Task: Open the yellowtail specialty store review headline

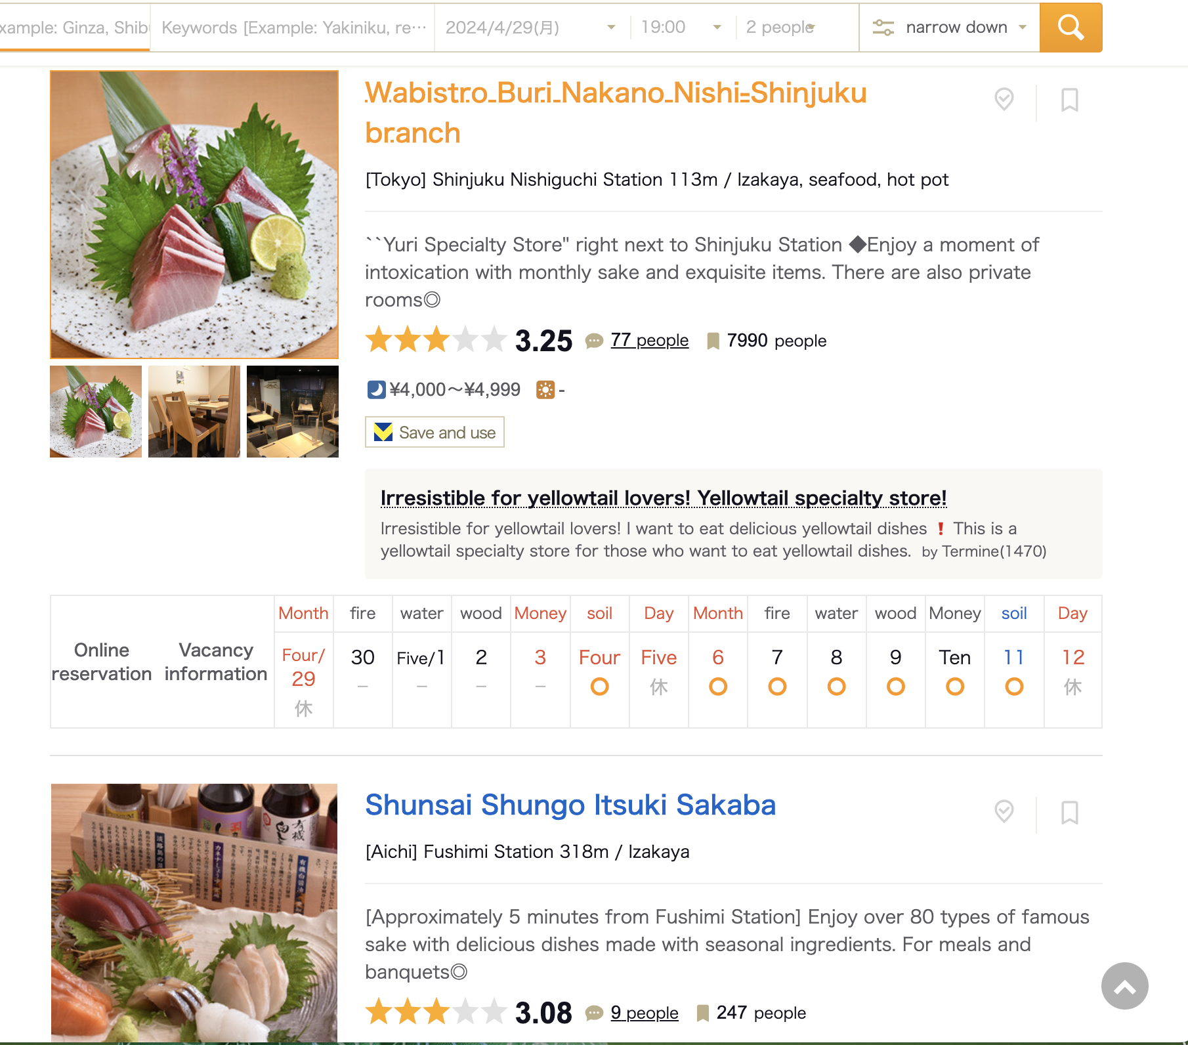Action: [663, 498]
